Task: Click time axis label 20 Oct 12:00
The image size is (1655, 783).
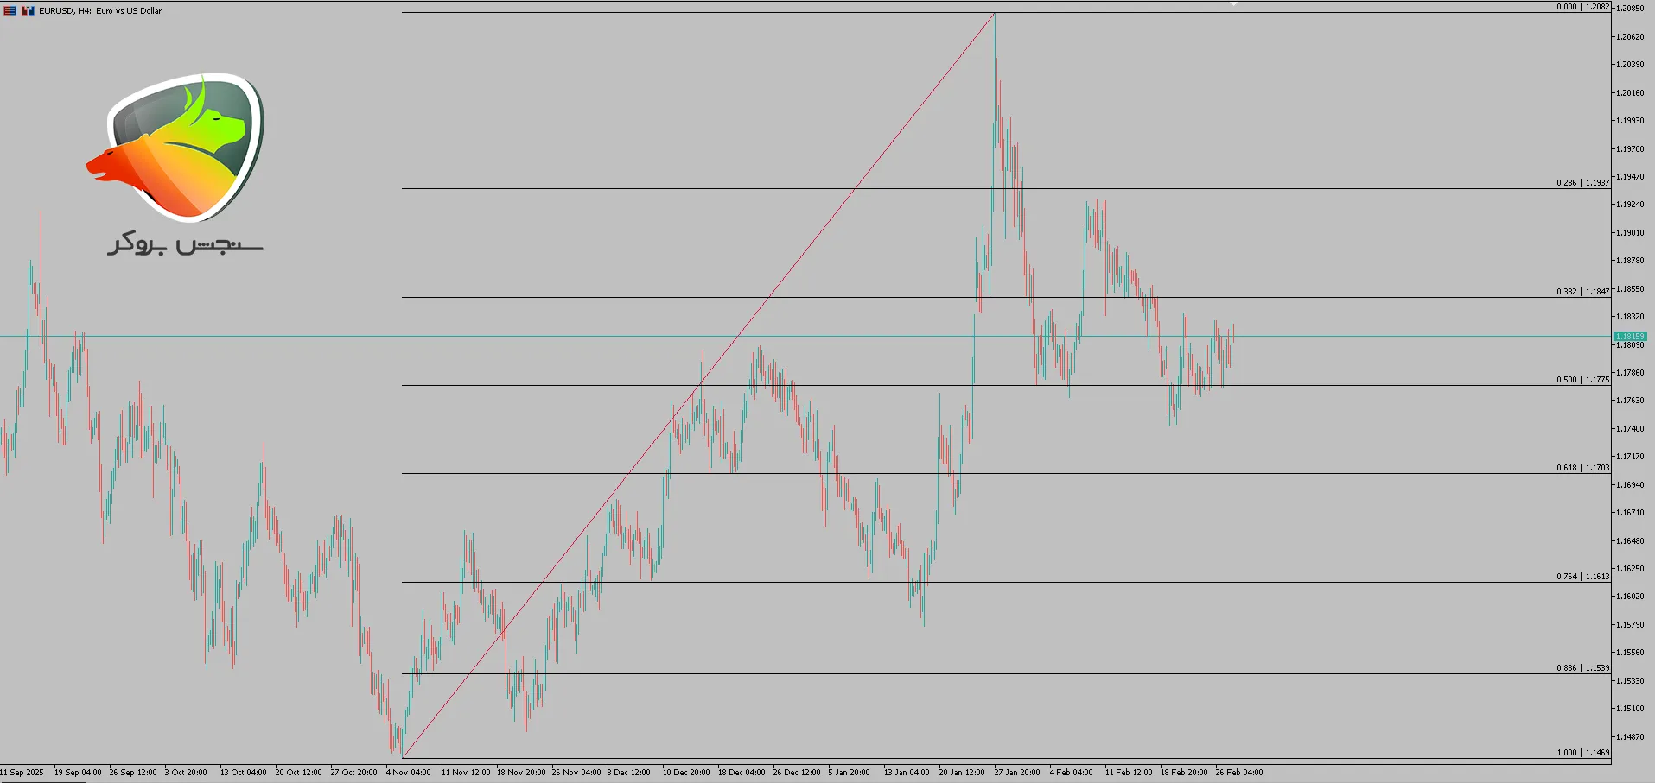Action: (299, 773)
